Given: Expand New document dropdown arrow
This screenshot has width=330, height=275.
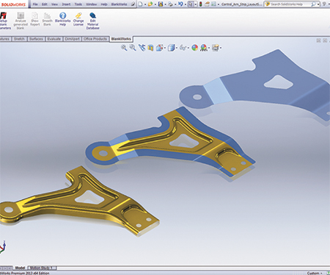Looking at the screenshot, I should (x=145, y=4).
